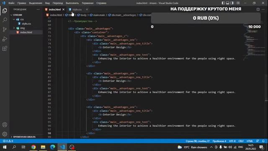Open the Explorer view in activity bar
Image resolution: width=268 pixels, height=151 pixels.
tap(5, 10)
